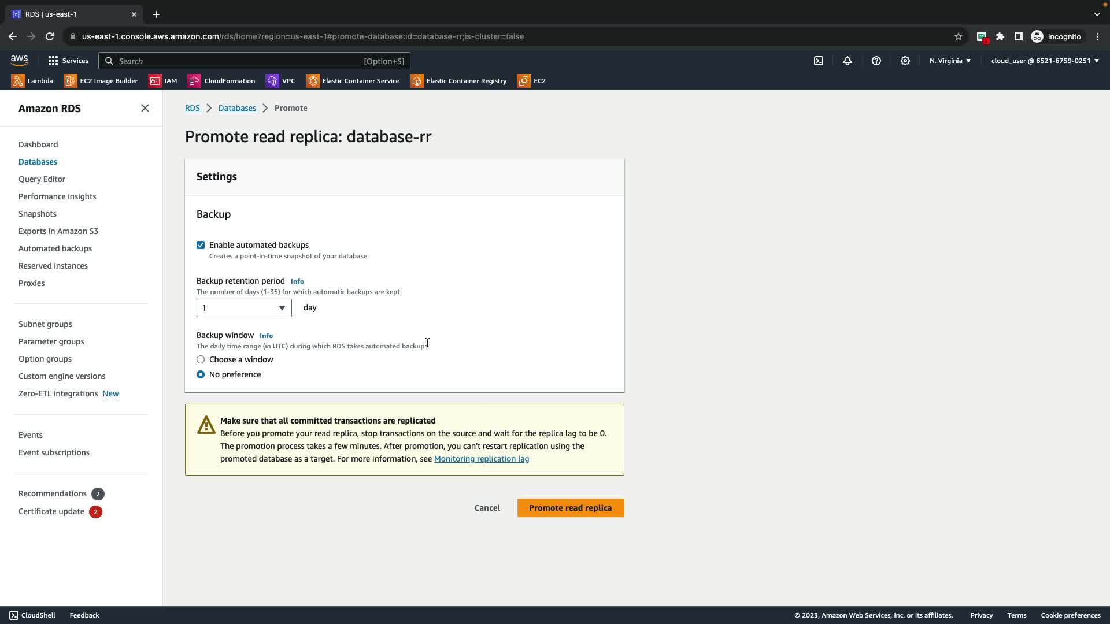1110x624 pixels.
Task: Open the N. Virginia region dropdown
Action: tap(950, 61)
